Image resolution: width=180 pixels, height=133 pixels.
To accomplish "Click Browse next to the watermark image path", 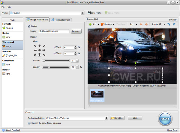I will (76, 31).
